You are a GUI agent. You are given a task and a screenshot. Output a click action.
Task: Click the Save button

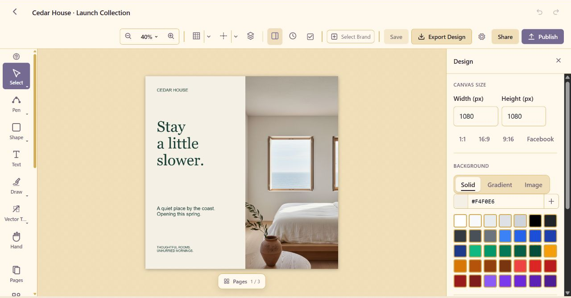pos(396,37)
